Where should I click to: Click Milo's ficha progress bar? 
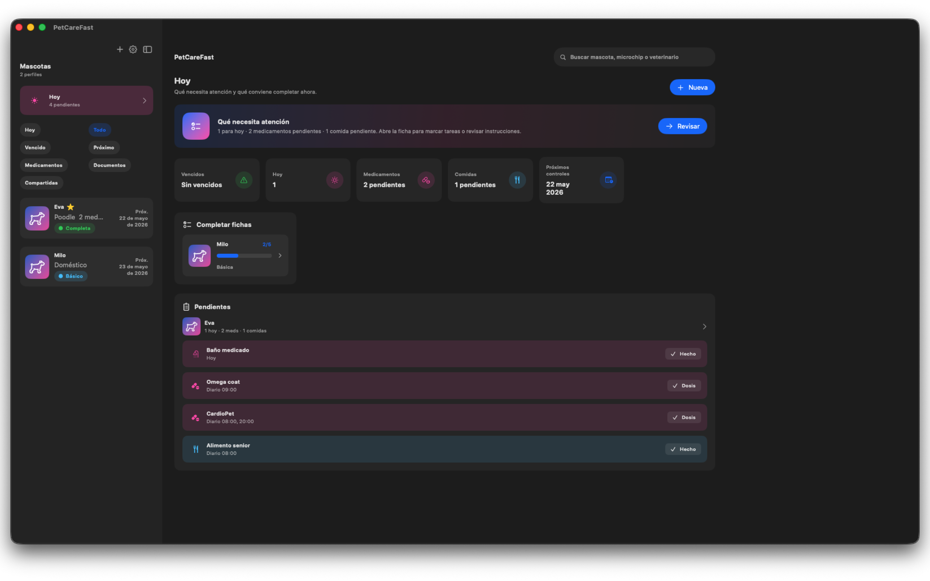(244, 256)
